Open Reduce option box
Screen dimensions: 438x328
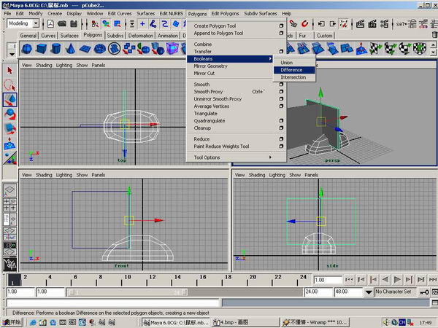tap(281, 139)
